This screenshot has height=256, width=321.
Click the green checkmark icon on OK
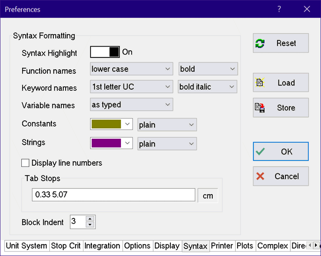pyautogui.click(x=260, y=152)
